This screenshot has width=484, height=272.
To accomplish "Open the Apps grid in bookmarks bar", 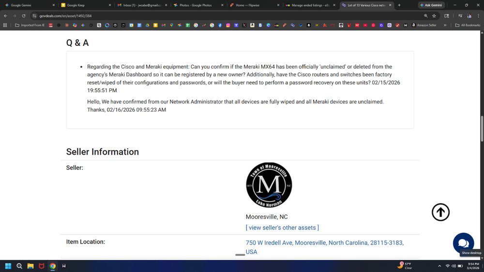I will pos(5,25).
